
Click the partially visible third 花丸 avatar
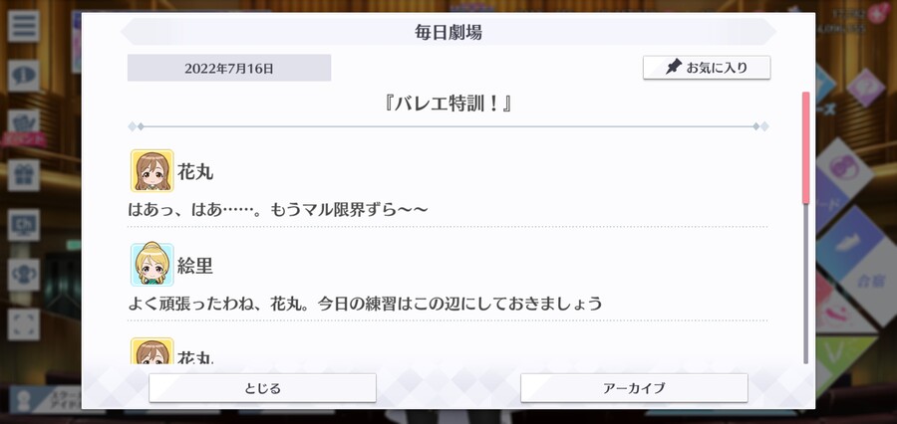click(x=151, y=351)
